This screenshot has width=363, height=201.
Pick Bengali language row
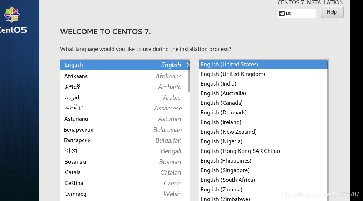(x=125, y=151)
